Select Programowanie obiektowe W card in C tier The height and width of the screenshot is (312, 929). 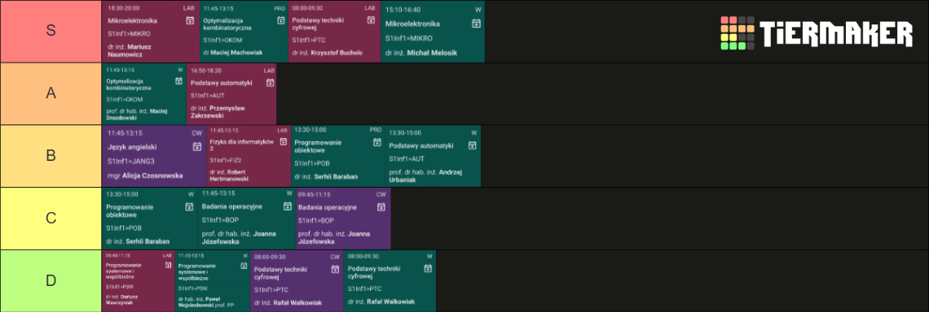coord(150,218)
